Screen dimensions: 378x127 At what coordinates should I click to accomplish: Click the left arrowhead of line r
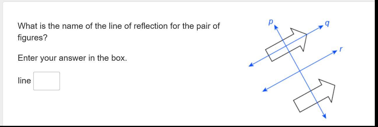pos(265,90)
